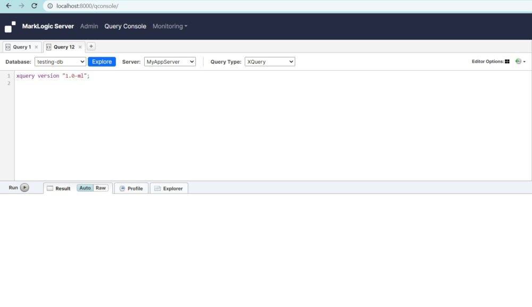
Task: Click the document icon on the Explorer tab
Action: [x=157, y=188]
